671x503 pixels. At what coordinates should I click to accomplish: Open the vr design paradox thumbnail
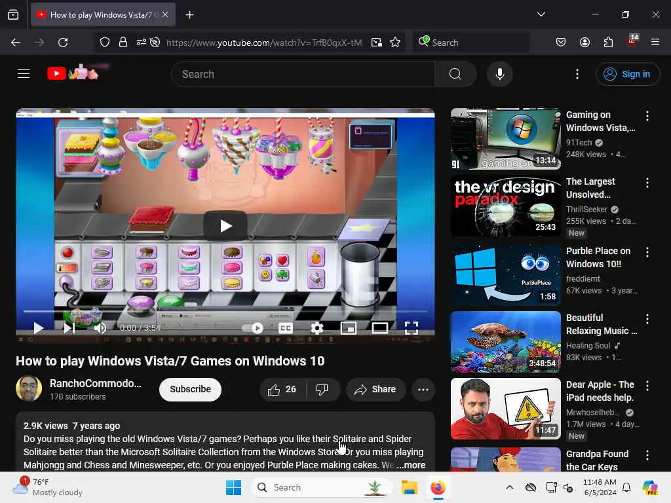tap(505, 206)
